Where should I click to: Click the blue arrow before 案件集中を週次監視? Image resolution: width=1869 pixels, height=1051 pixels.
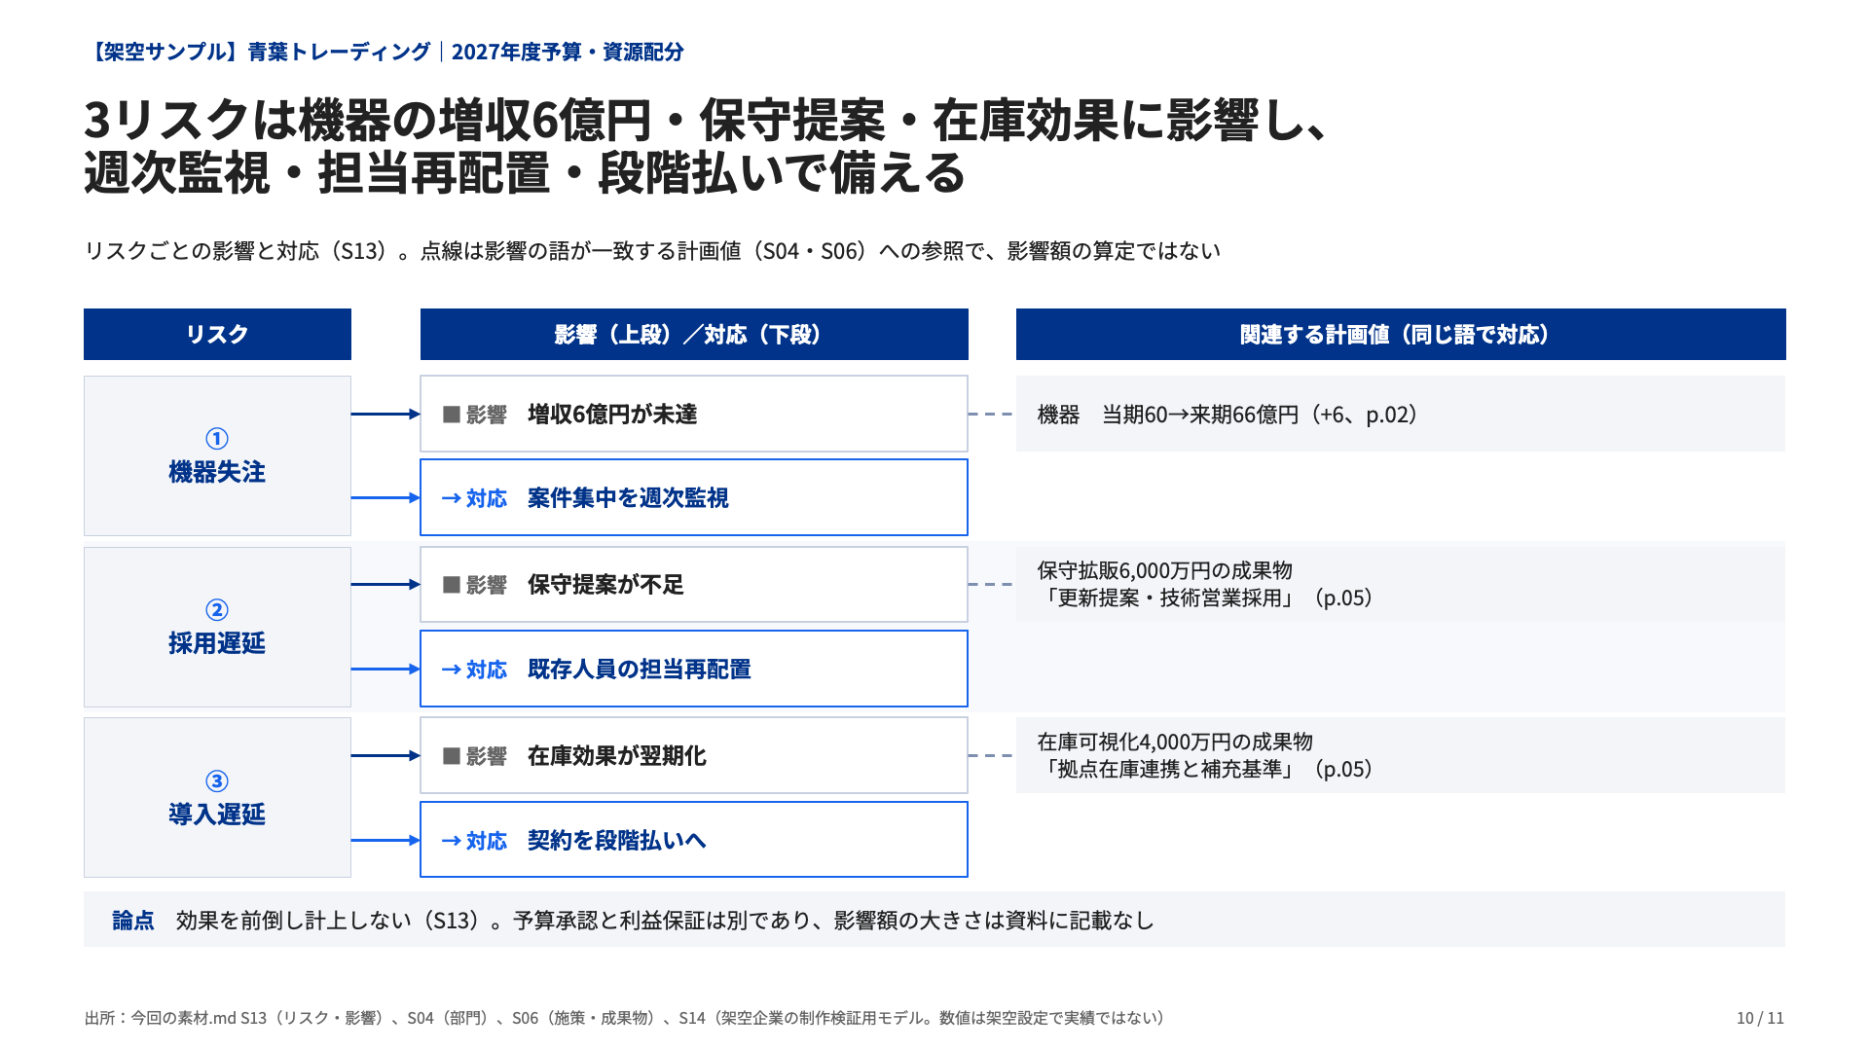coord(452,498)
